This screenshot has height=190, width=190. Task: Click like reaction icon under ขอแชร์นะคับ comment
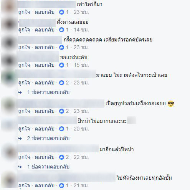pyautogui.click(x=61, y=65)
